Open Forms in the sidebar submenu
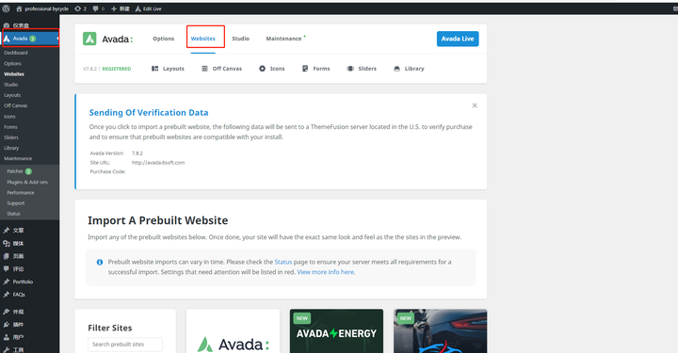The image size is (678, 353). 10,127
